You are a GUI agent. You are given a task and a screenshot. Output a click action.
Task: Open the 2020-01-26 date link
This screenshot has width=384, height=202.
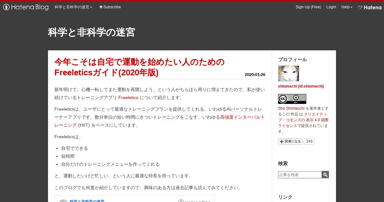click(x=255, y=75)
